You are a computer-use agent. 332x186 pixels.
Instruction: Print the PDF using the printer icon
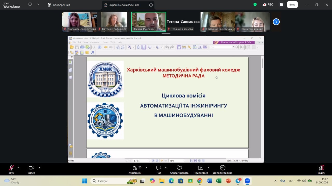(x=82, y=47)
